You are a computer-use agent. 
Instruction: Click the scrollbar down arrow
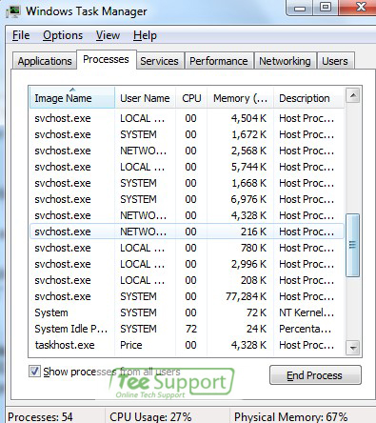[x=353, y=348]
